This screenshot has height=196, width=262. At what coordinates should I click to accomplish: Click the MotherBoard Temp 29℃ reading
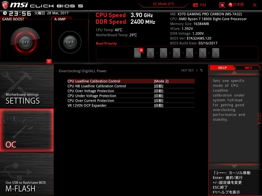(x=116, y=35)
